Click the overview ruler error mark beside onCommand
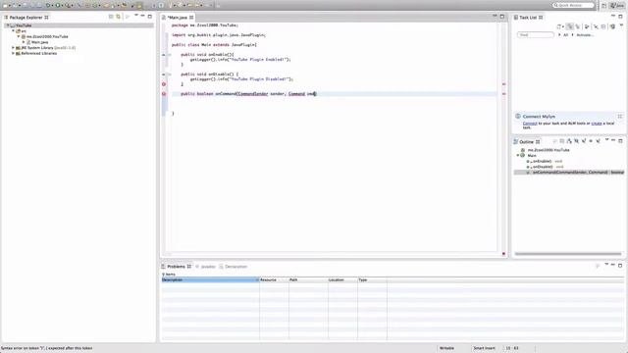628x353 pixels. pyautogui.click(x=503, y=94)
